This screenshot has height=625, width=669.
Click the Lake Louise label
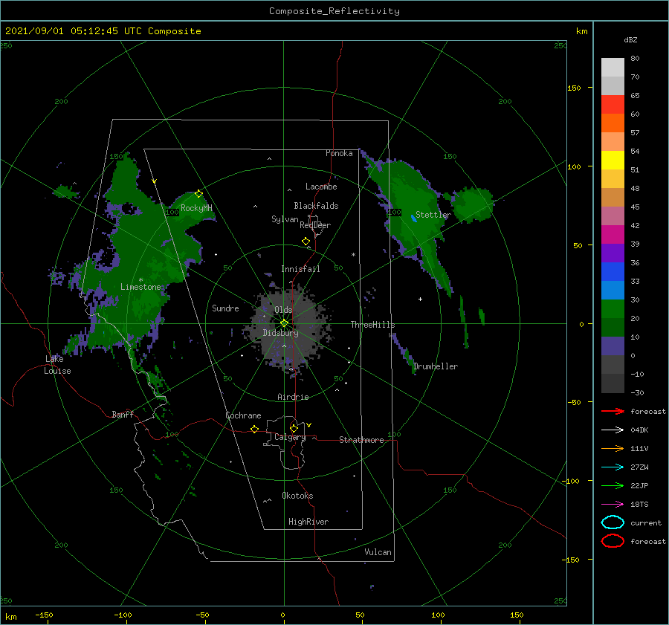pos(57,365)
